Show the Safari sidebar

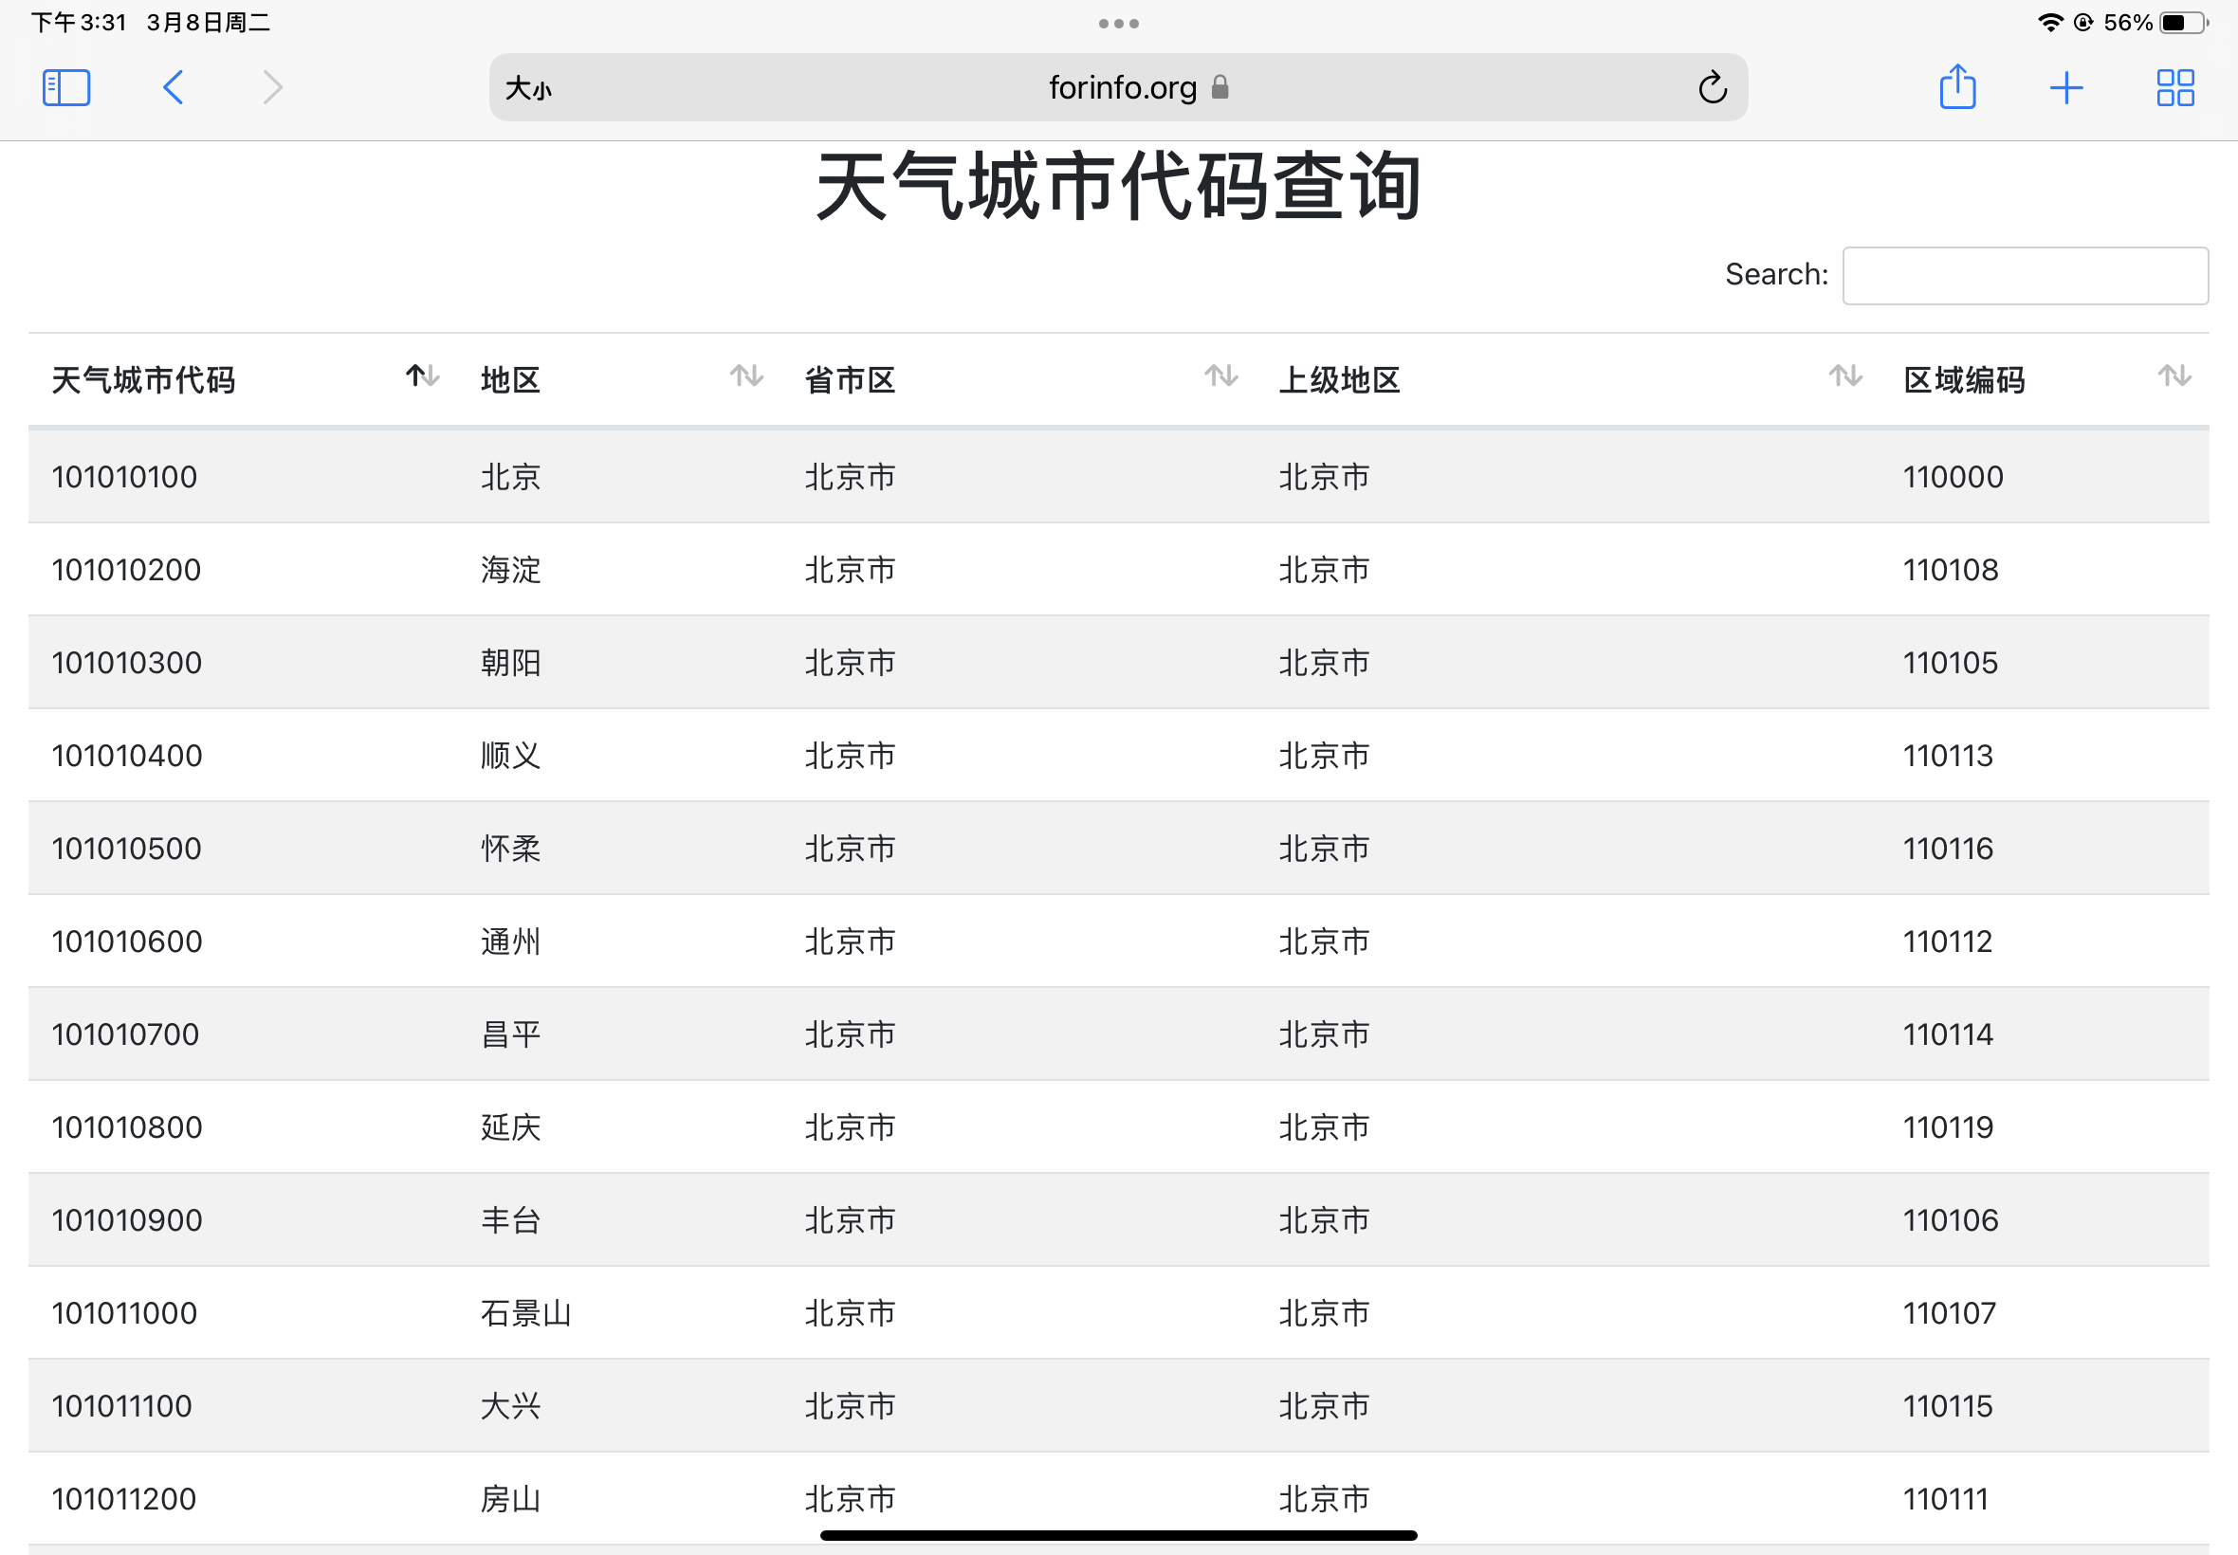[x=66, y=87]
